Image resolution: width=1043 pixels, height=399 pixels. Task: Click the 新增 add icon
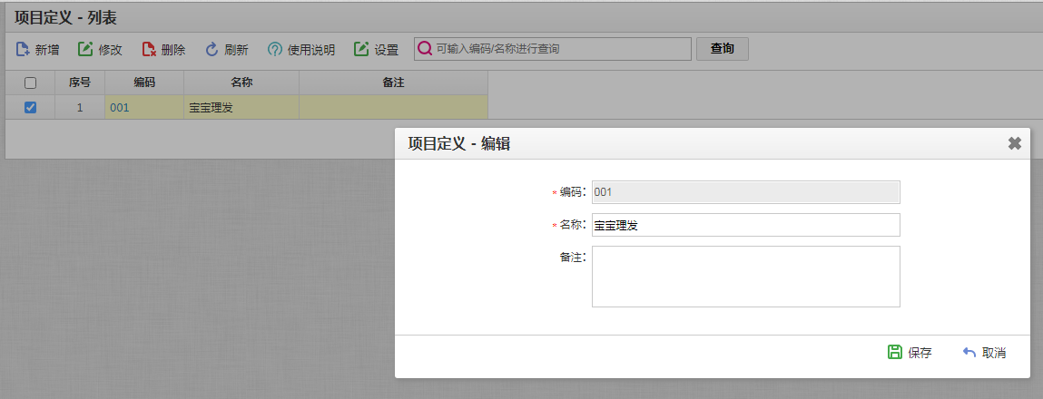(23, 49)
